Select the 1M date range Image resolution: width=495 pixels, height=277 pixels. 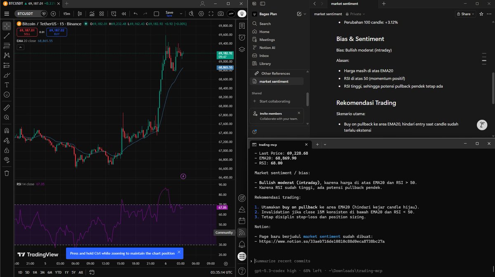35,272
